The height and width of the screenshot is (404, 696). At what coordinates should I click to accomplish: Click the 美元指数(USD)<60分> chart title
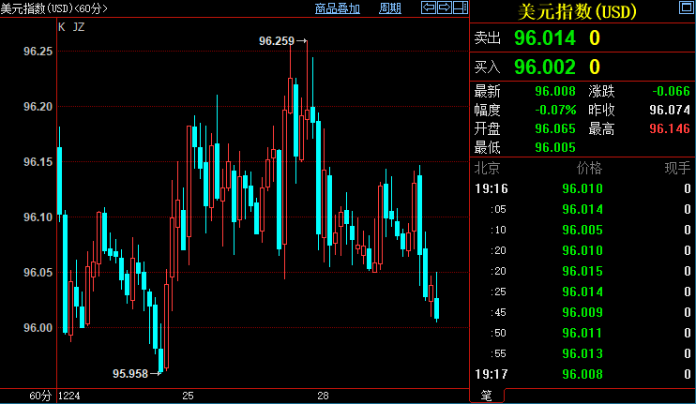point(54,8)
